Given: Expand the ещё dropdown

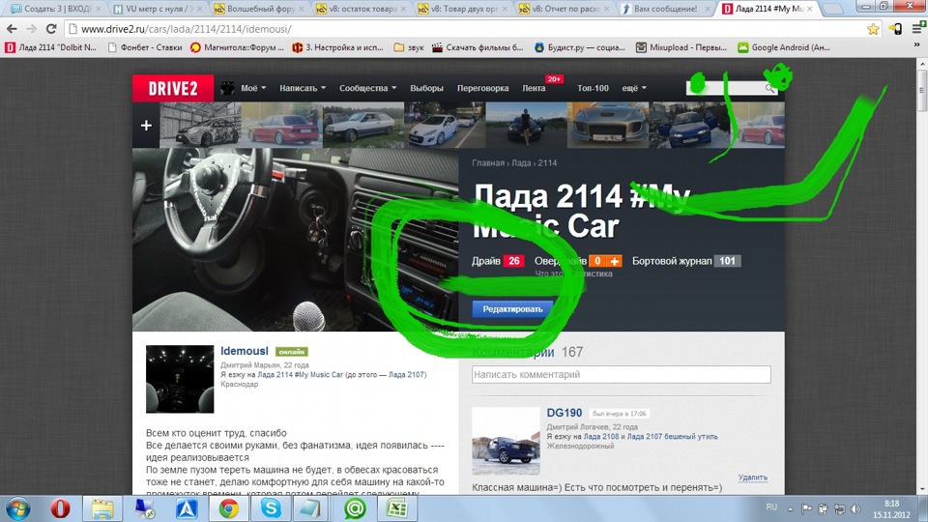Looking at the screenshot, I should click(634, 88).
